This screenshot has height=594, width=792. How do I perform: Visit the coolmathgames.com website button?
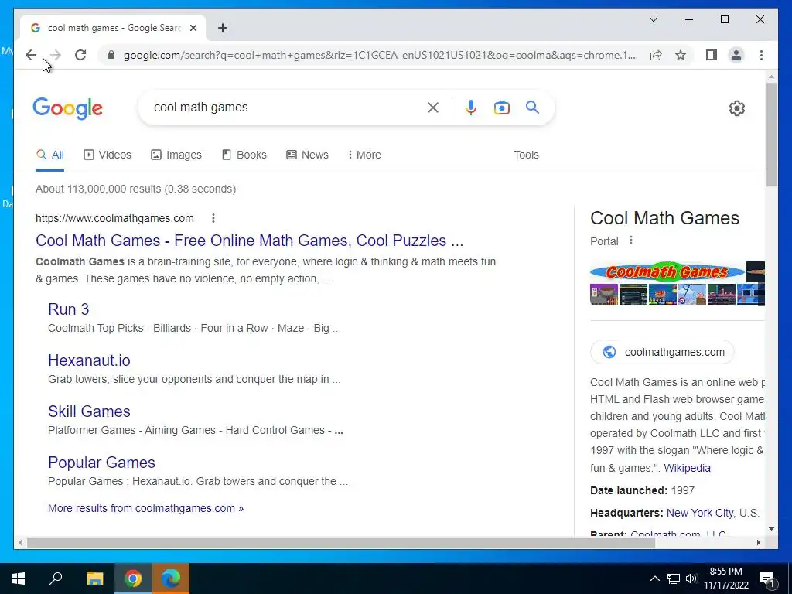point(662,352)
